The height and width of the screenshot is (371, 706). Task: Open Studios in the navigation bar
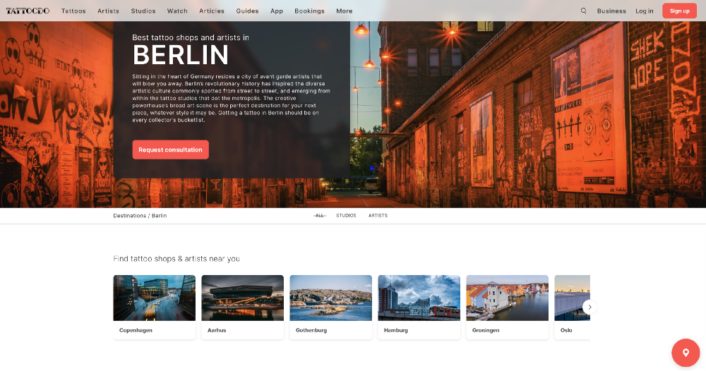coord(143,11)
